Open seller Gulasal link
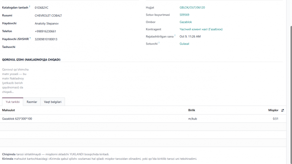Screen dimensions: 292x164 pos(184,44)
